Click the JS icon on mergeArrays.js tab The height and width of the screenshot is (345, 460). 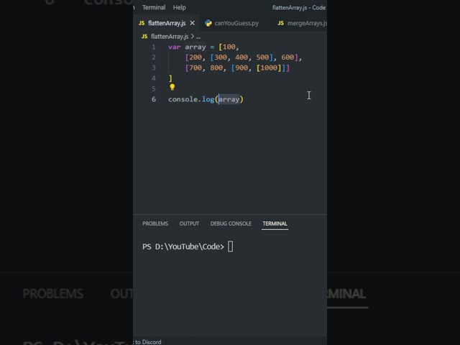[281, 23]
